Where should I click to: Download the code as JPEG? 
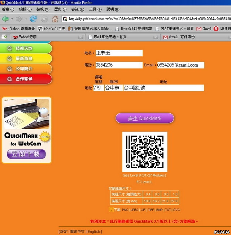pyautogui.click(x=135, y=210)
